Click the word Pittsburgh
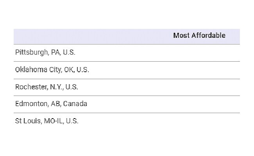Image resolution: width=254 pixels, height=156 pixels. pyautogui.click(x=32, y=53)
